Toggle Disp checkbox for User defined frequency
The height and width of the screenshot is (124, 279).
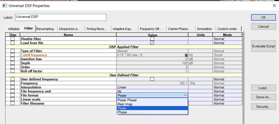[12, 79]
